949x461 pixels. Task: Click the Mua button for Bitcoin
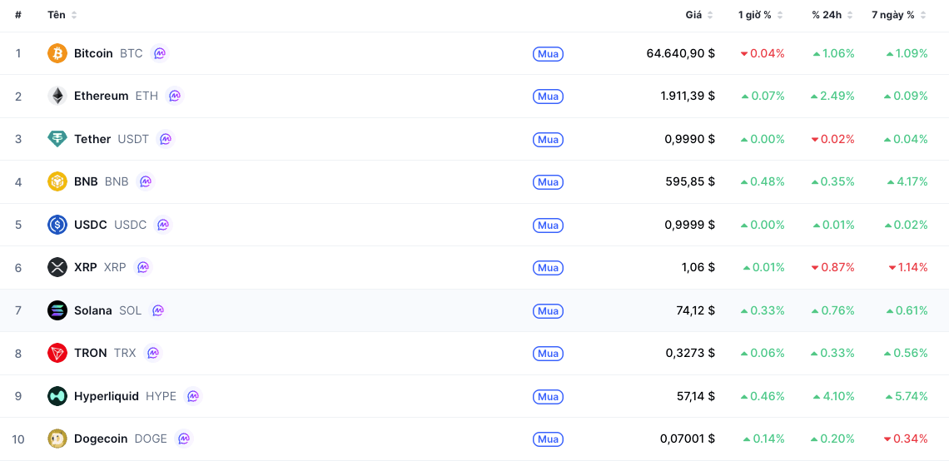[549, 54]
